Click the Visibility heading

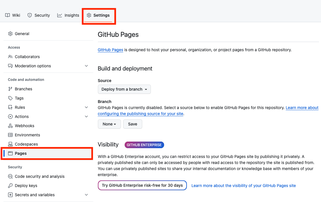pyautogui.click(x=108, y=145)
